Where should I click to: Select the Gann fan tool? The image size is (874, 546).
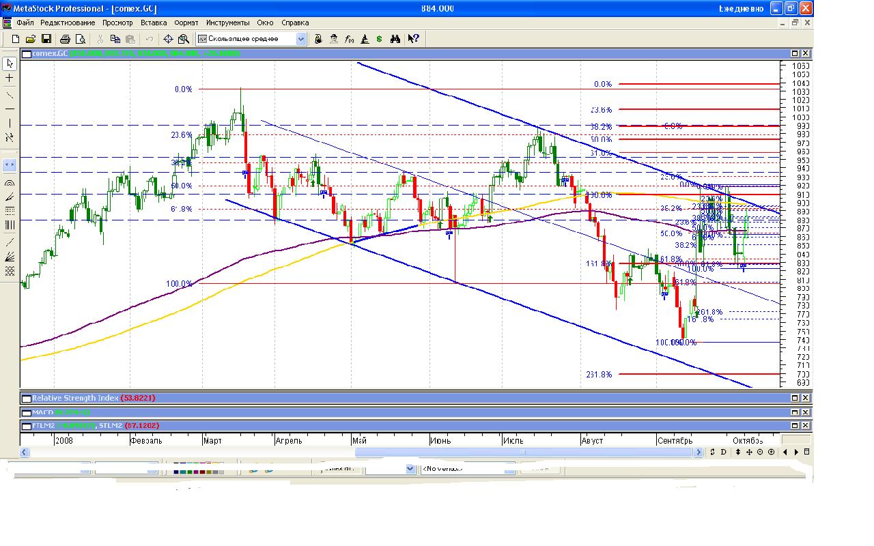pyautogui.click(x=10, y=257)
